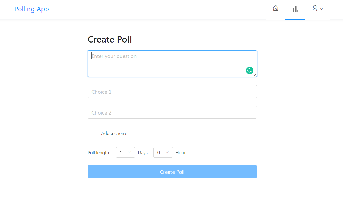Open the Hours dropdown showing 0
Screen dimensions: 343x209
(x=160, y=152)
